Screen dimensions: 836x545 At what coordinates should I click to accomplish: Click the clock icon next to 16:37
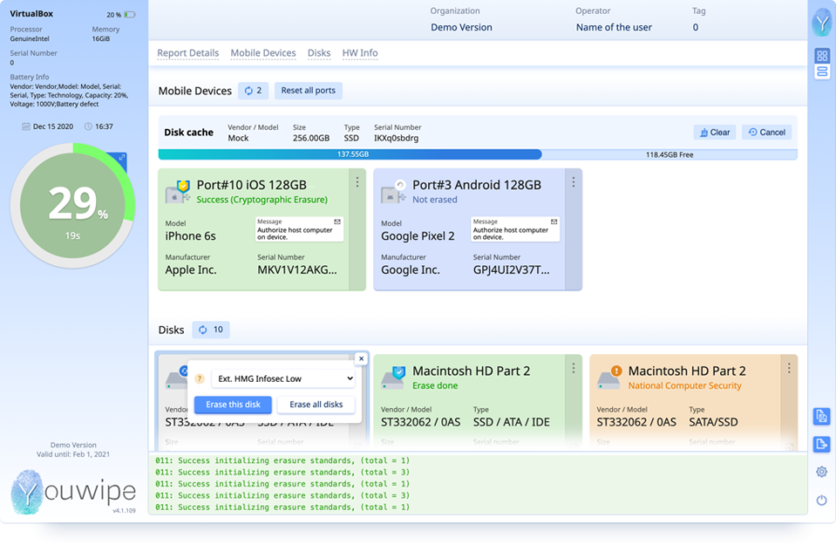88,126
